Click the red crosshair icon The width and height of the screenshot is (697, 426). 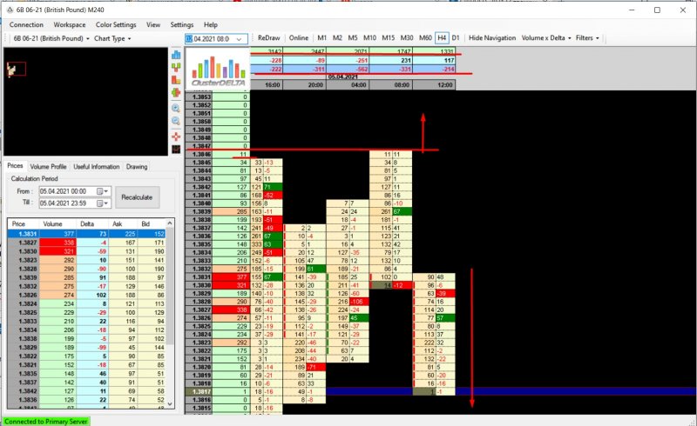click(x=176, y=136)
